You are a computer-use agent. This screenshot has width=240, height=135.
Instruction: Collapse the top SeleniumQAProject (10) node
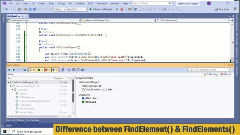pyautogui.click(x=8, y=82)
